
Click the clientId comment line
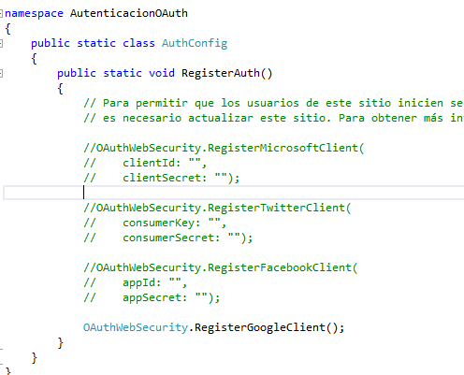(145, 163)
